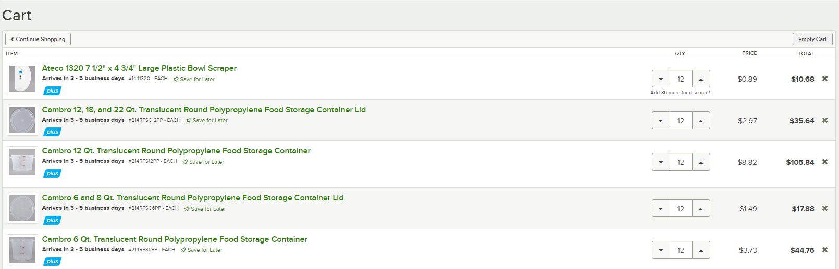Open Ateco 1320 Large Plastic Bowl Scraper link
The image size is (839, 269).
point(139,68)
